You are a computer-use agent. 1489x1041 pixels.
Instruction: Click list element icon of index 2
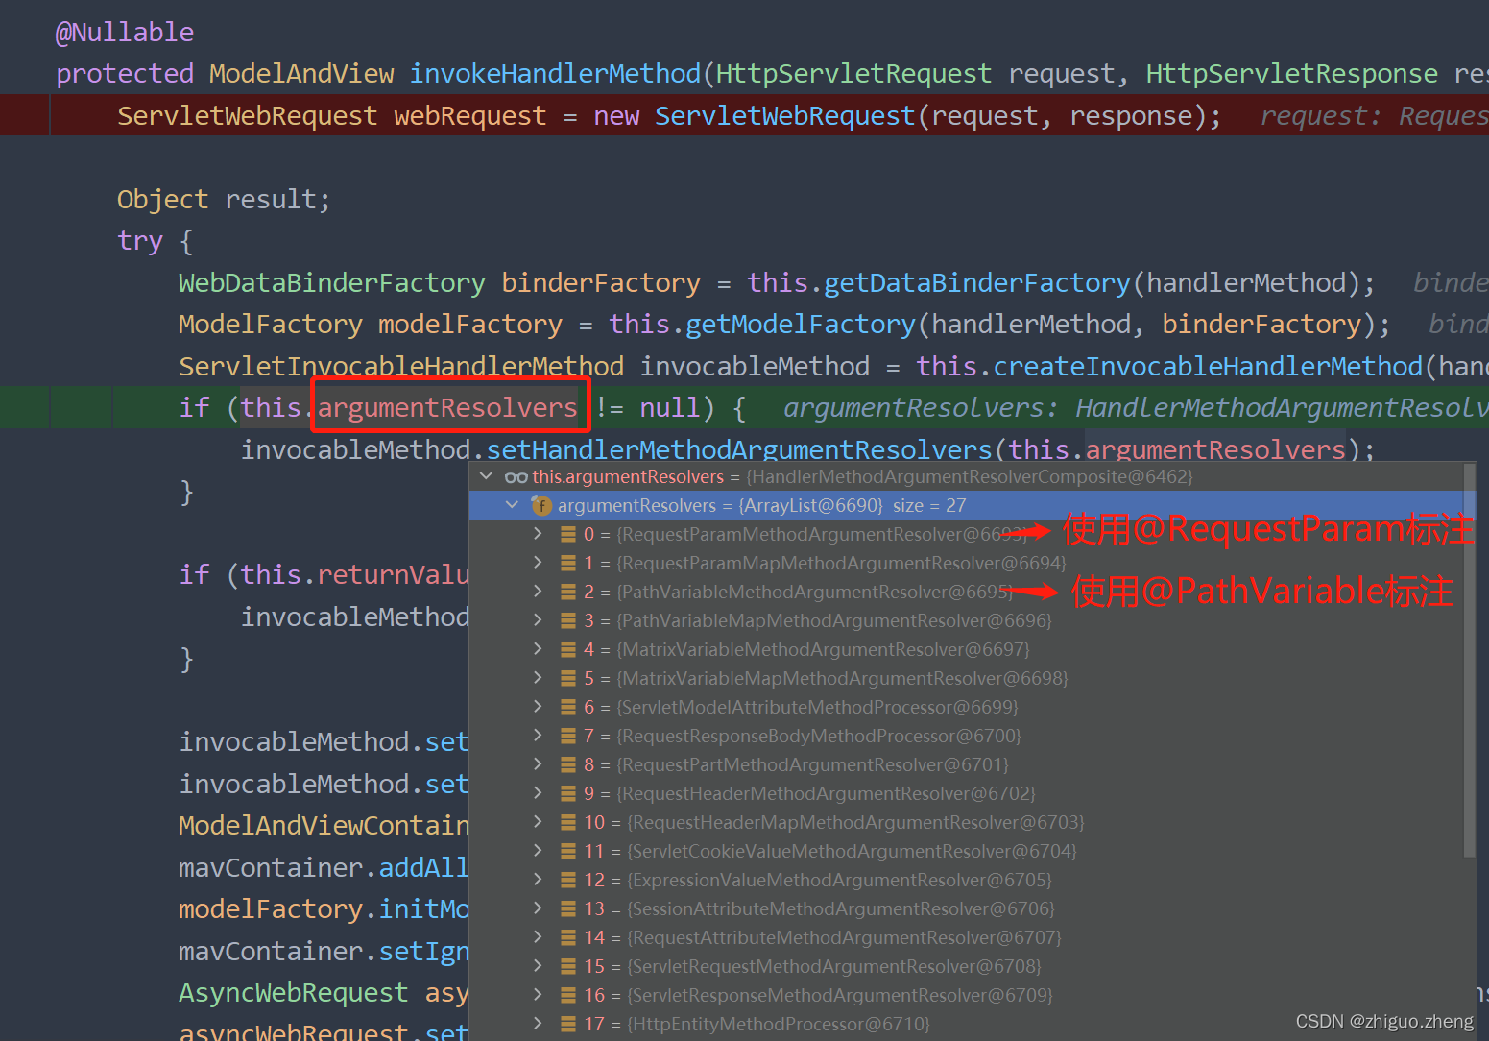pyautogui.click(x=568, y=592)
